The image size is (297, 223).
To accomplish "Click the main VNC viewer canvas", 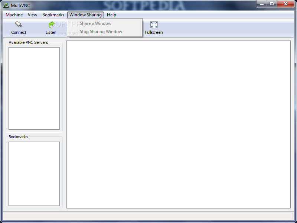I will [179, 125].
